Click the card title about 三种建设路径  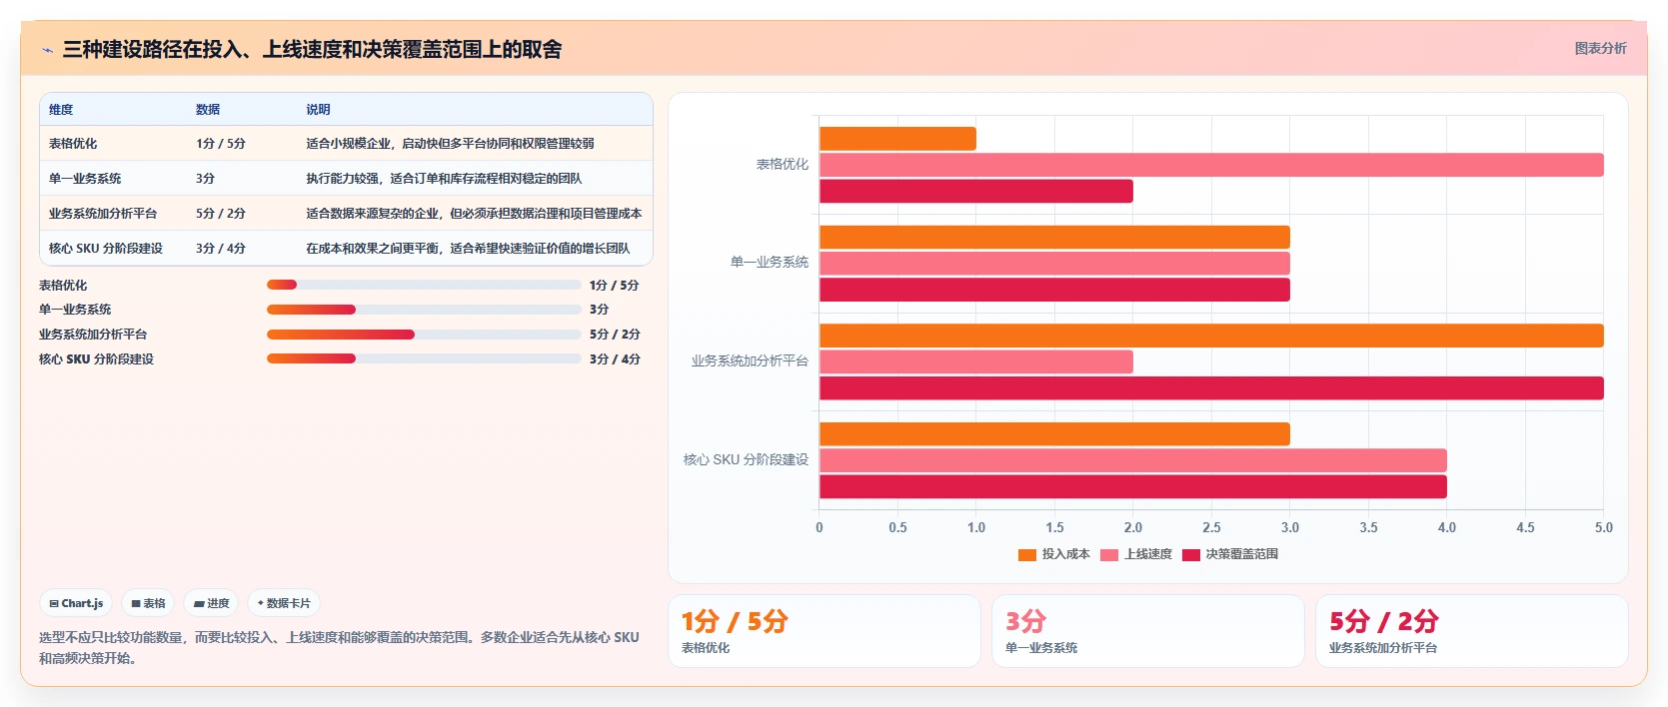pyautogui.click(x=312, y=50)
